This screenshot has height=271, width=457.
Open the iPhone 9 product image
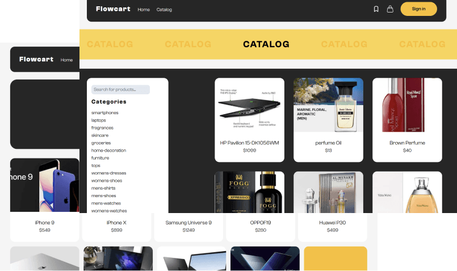45,185
